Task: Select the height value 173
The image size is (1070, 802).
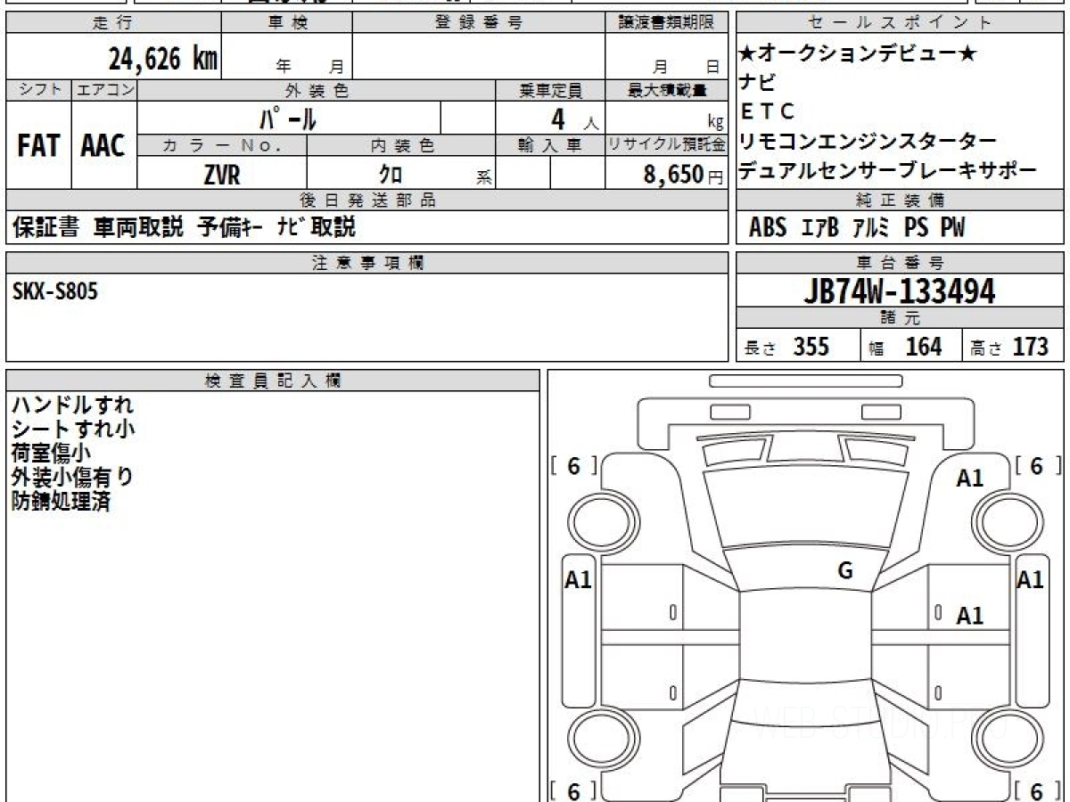Action: [x=1031, y=347]
